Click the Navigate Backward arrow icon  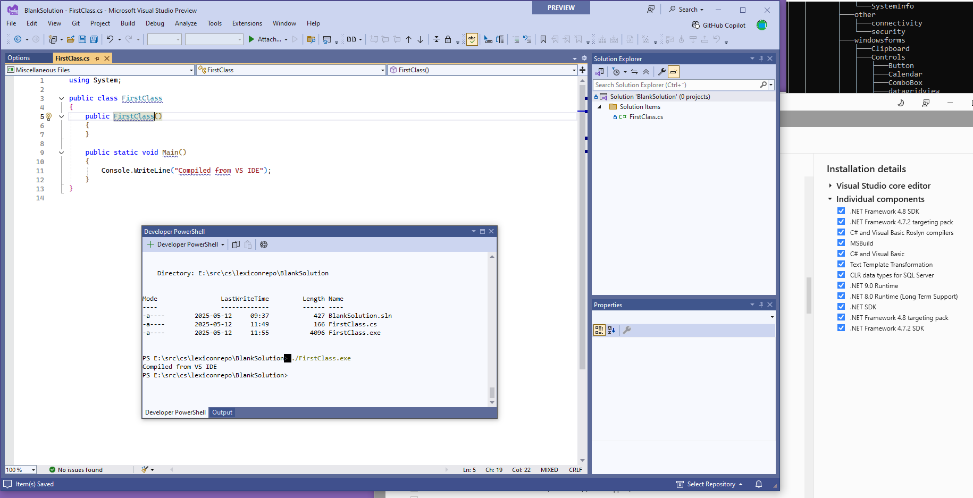(x=17, y=39)
